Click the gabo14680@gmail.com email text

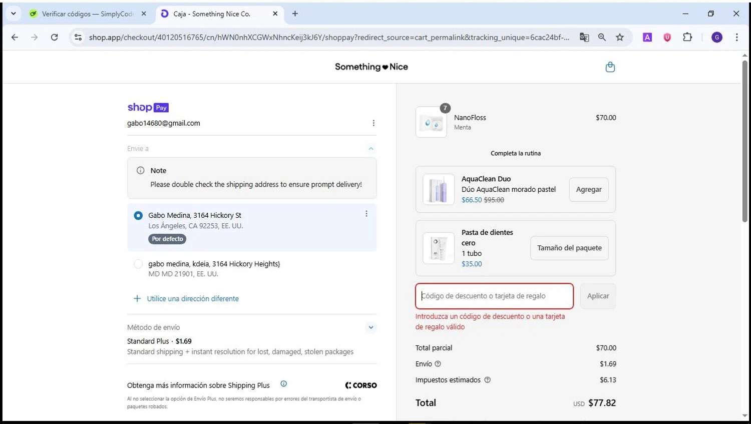[x=164, y=123]
